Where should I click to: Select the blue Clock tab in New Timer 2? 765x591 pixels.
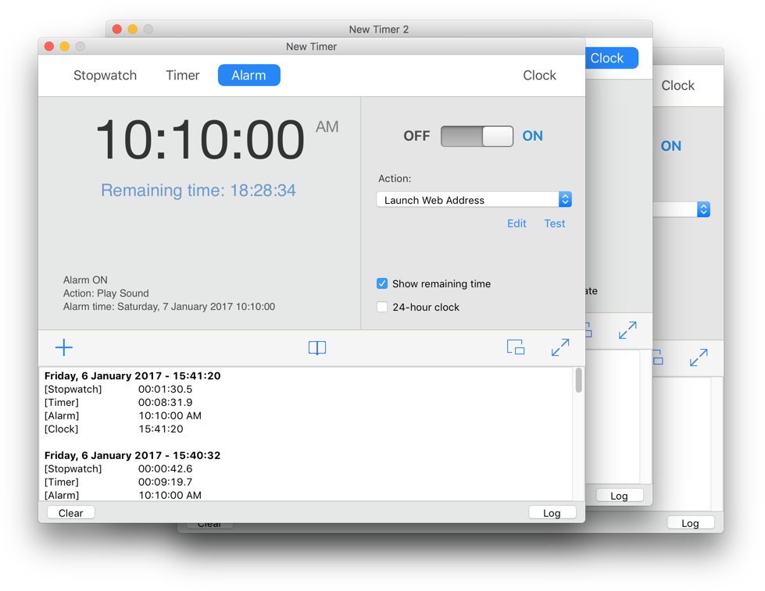point(611,58)
